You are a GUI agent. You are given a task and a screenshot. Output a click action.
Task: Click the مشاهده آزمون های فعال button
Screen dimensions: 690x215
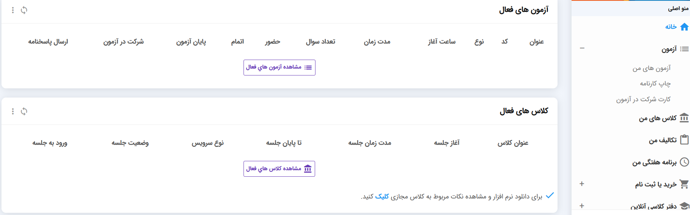pos(279,67)
